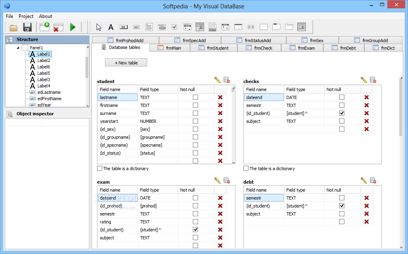Click the delete form icon in toolbar
The image size is (408, 254).
point(58,27)
